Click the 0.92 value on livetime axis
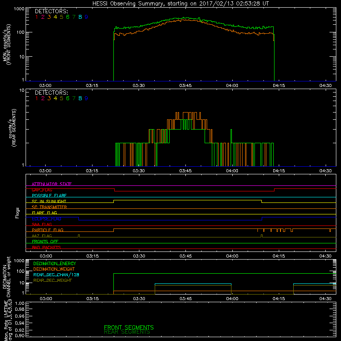 pos(20,330)
